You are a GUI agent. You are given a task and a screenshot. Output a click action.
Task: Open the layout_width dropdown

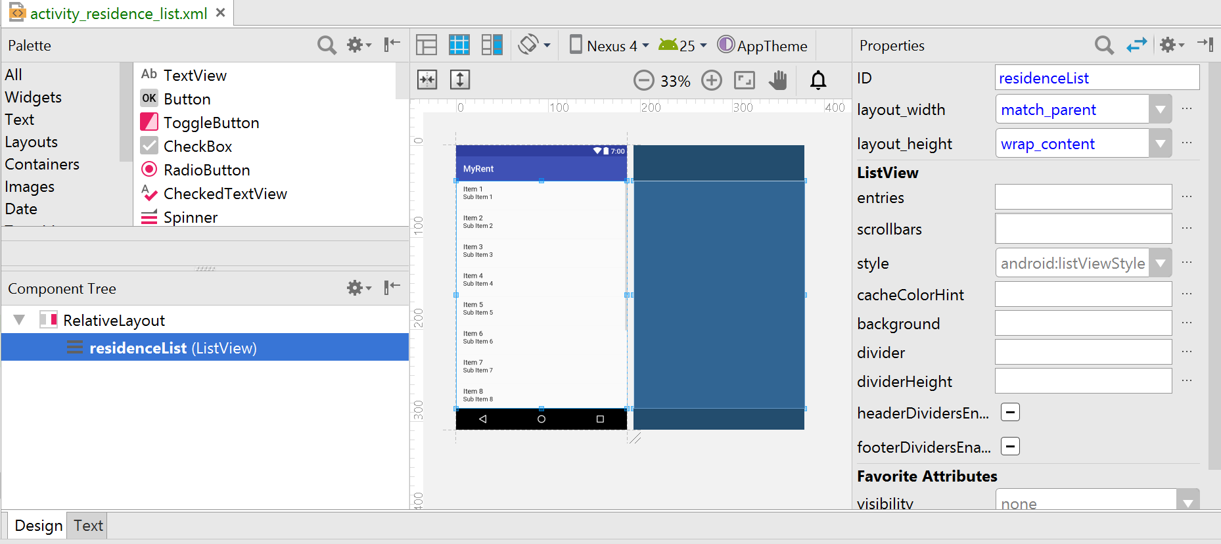tap(1161, 110)
